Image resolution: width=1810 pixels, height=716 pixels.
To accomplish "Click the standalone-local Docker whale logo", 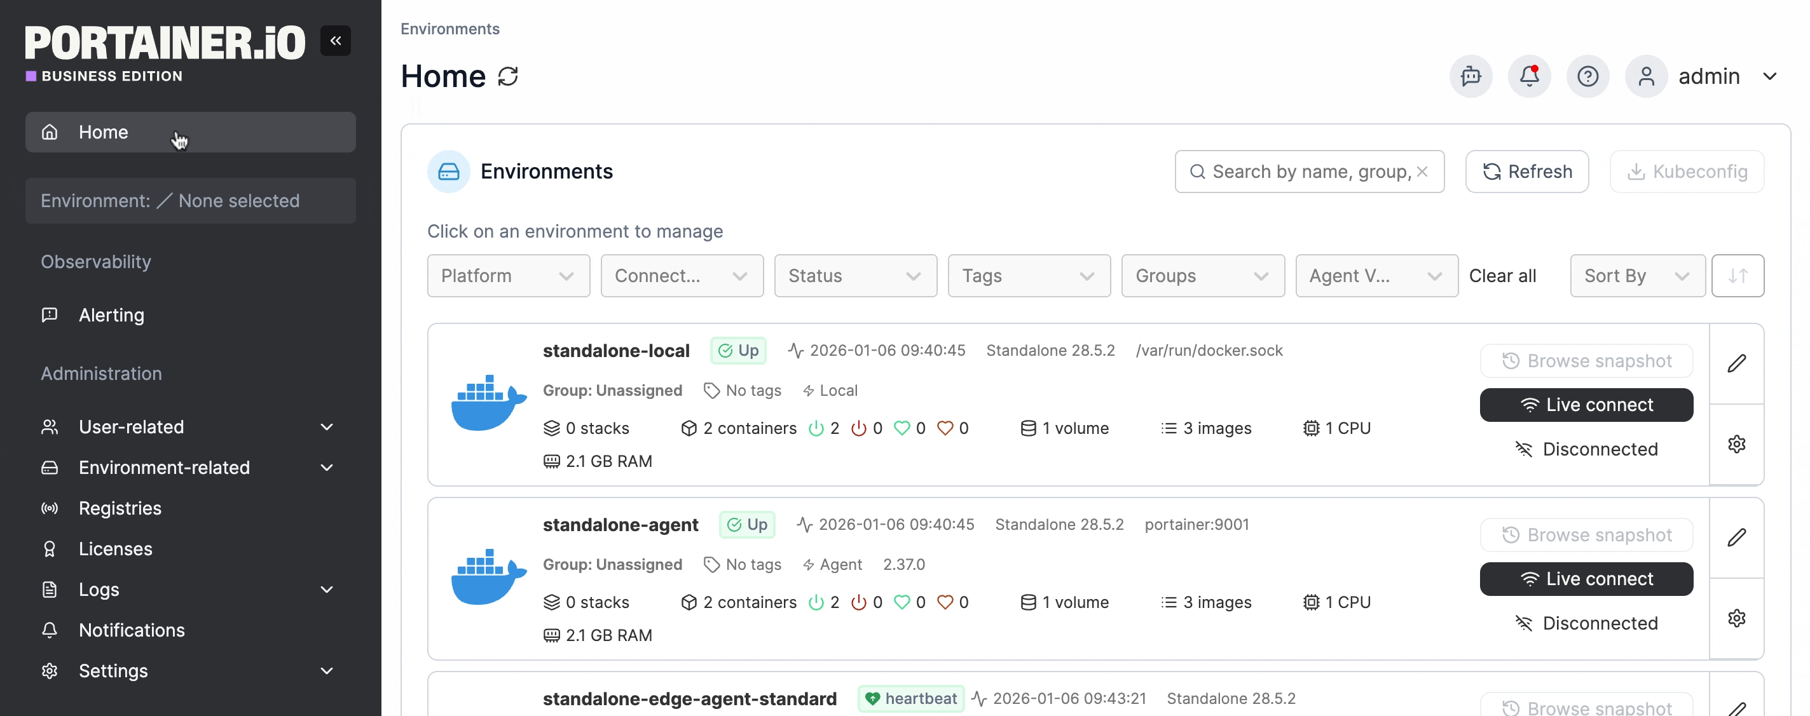I will coord(488,402).
